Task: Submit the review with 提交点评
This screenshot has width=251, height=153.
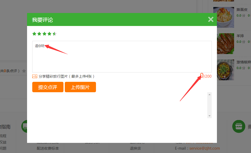Action: [x=48, y=87]
